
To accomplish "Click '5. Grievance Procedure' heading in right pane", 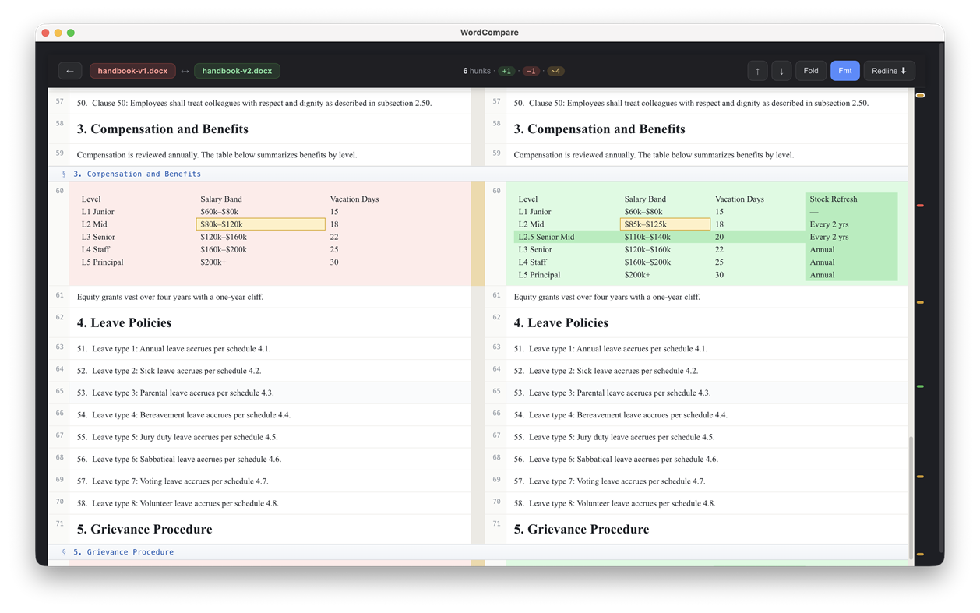I will coord(581,530).
